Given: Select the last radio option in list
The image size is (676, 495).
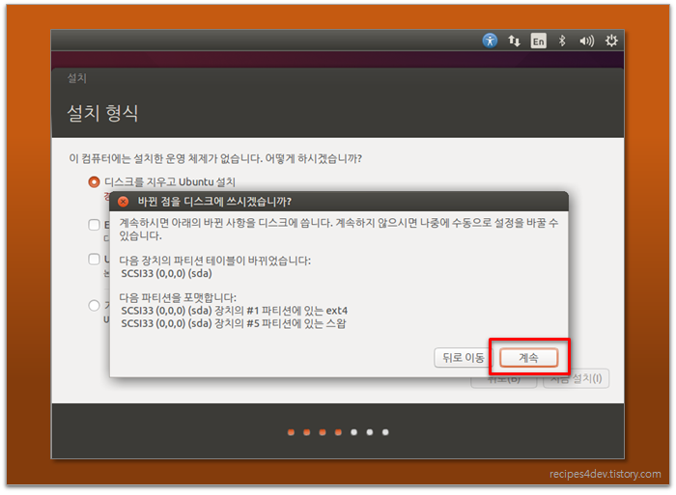Looking at the screenshot, I should pos(94,306).
